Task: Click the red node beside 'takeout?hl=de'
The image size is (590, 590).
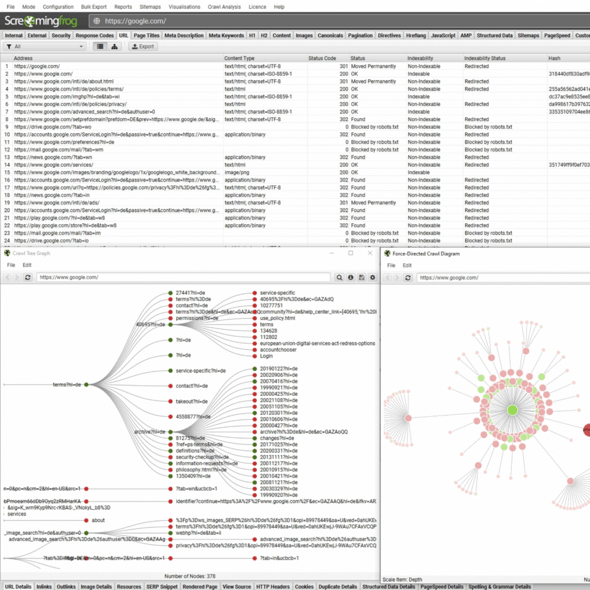Action: click(171, 402)
